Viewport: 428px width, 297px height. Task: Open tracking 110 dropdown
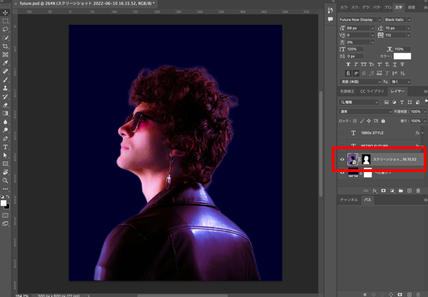pyautogui.click(x=408, y=35)
